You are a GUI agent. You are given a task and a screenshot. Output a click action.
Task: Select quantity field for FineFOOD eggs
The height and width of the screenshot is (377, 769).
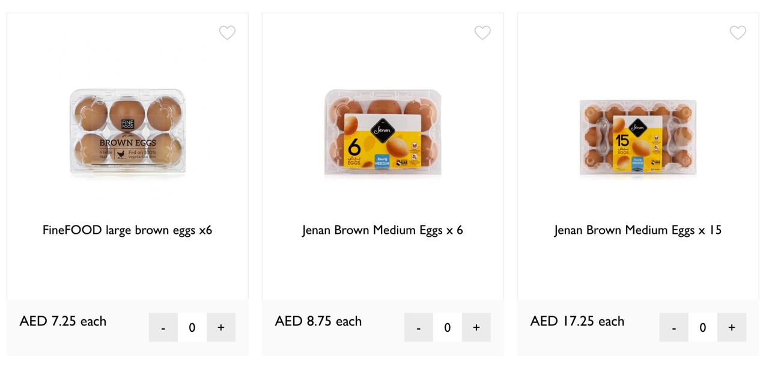[192, 327]
